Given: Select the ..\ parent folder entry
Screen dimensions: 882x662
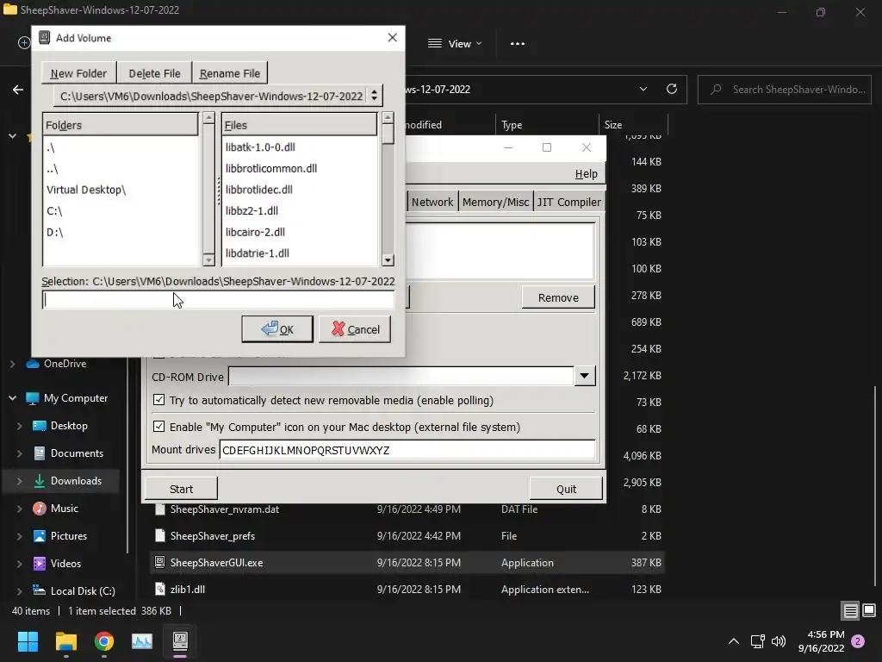Looking at the screenshot, I should (x=53, y=169).
